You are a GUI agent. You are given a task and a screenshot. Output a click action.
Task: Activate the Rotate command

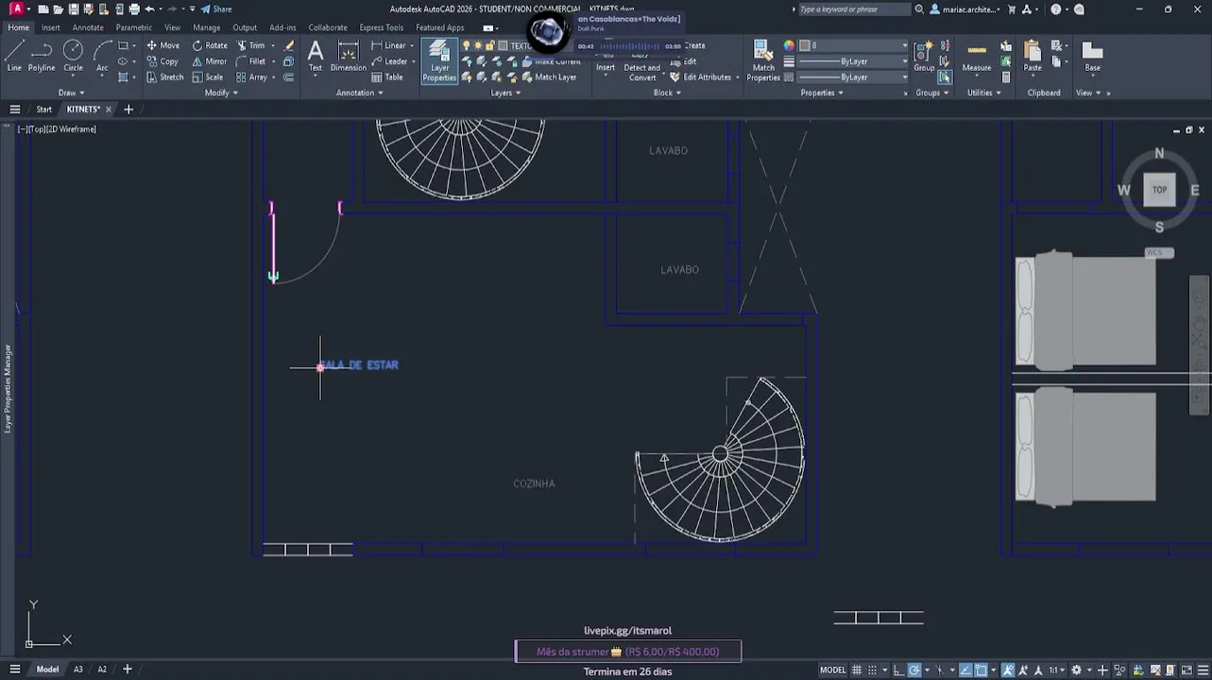pyautogui.click(x=210, y=45)
